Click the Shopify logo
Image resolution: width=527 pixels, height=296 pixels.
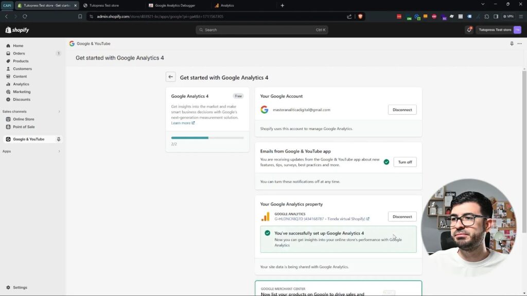(17, 30)
